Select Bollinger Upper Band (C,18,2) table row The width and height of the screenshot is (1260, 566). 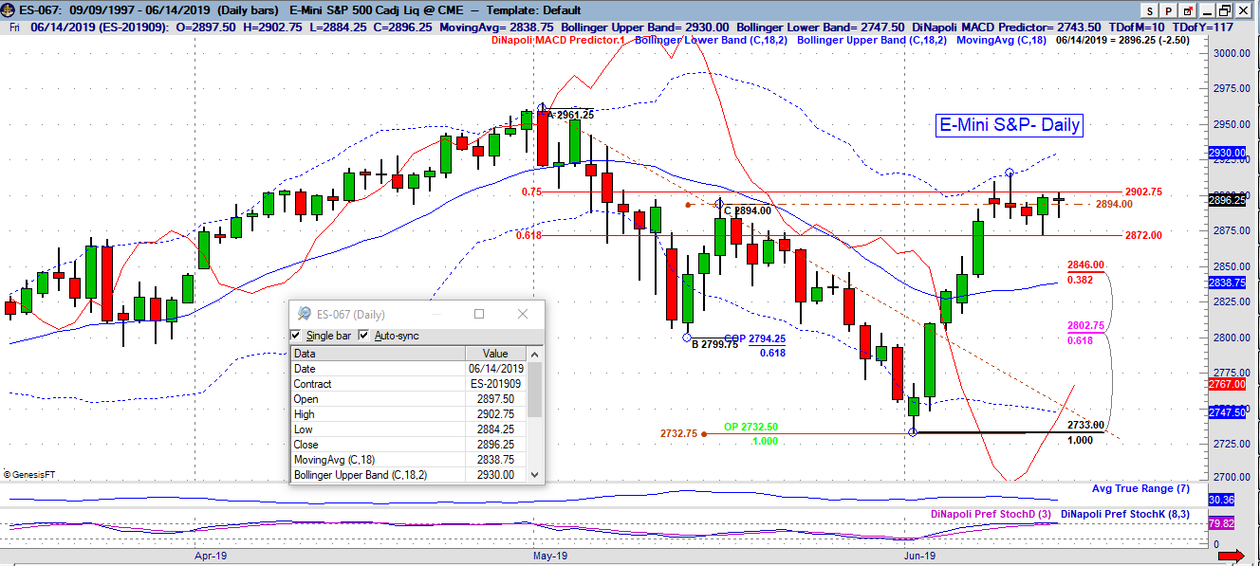[x=408, y=474]
